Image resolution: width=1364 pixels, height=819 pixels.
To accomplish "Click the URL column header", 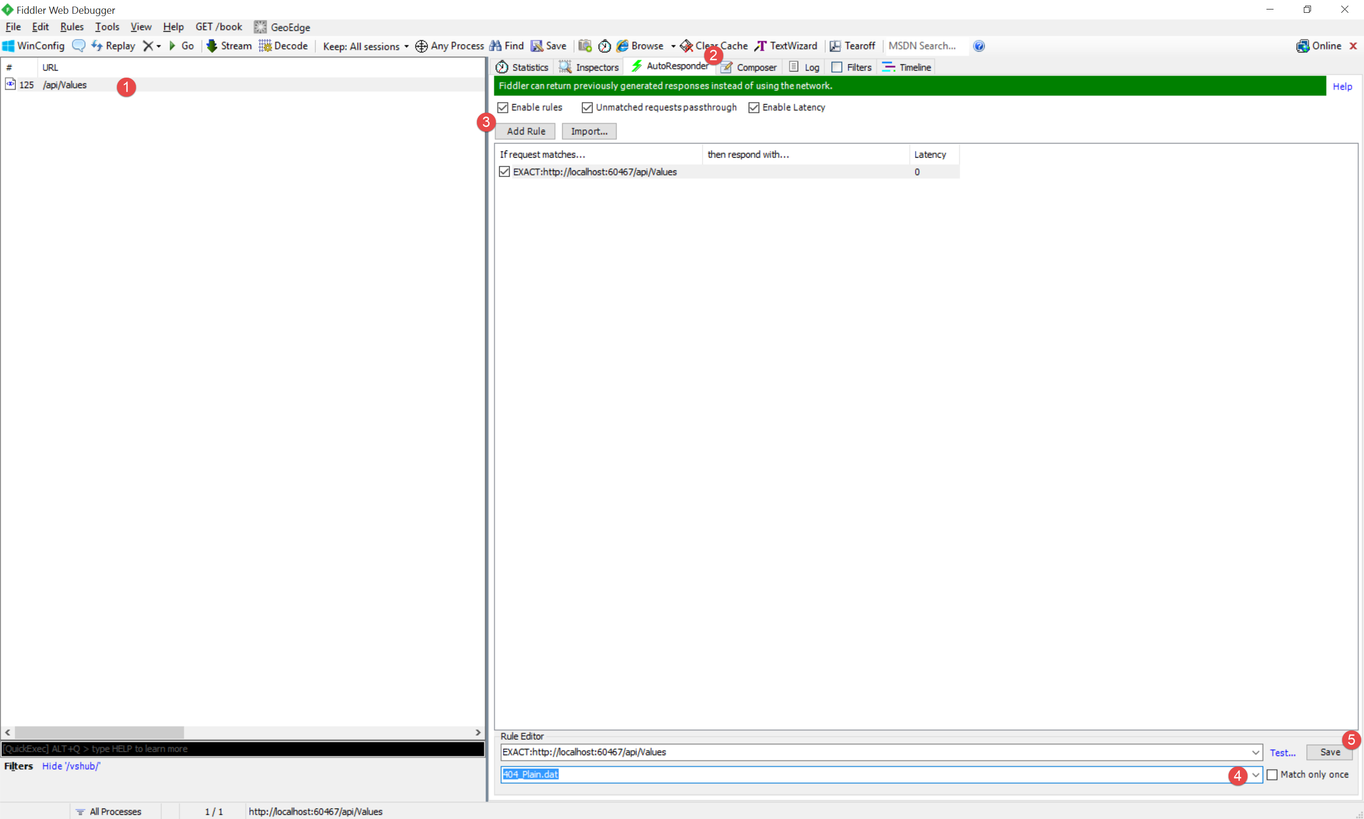I will [x=260, y=67].
